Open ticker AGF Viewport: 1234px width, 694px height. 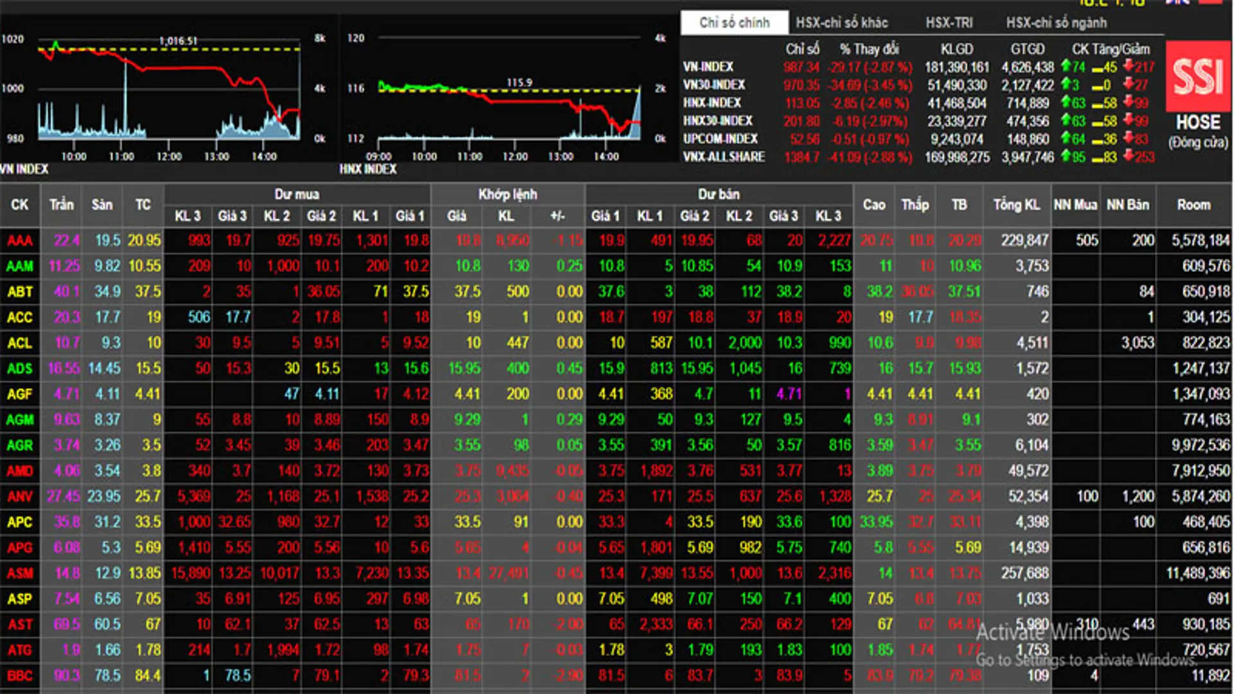(x=20, y=395)
